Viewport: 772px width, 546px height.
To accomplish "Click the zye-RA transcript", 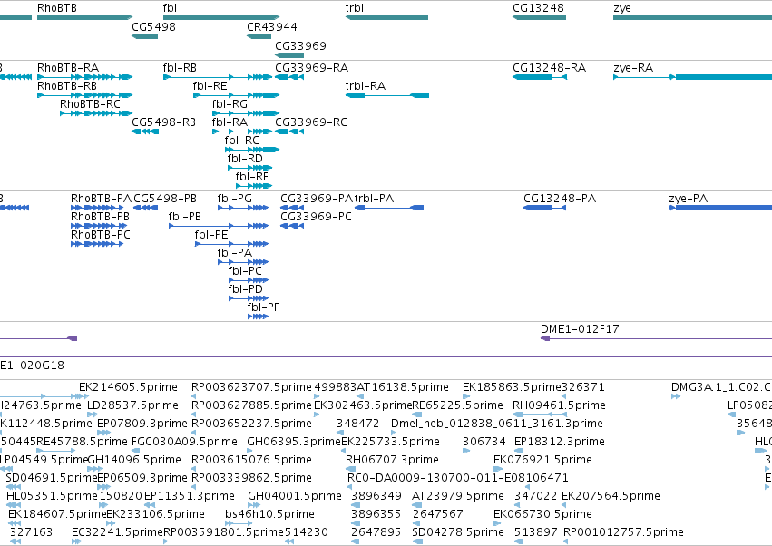I will (x=692, y=77).
